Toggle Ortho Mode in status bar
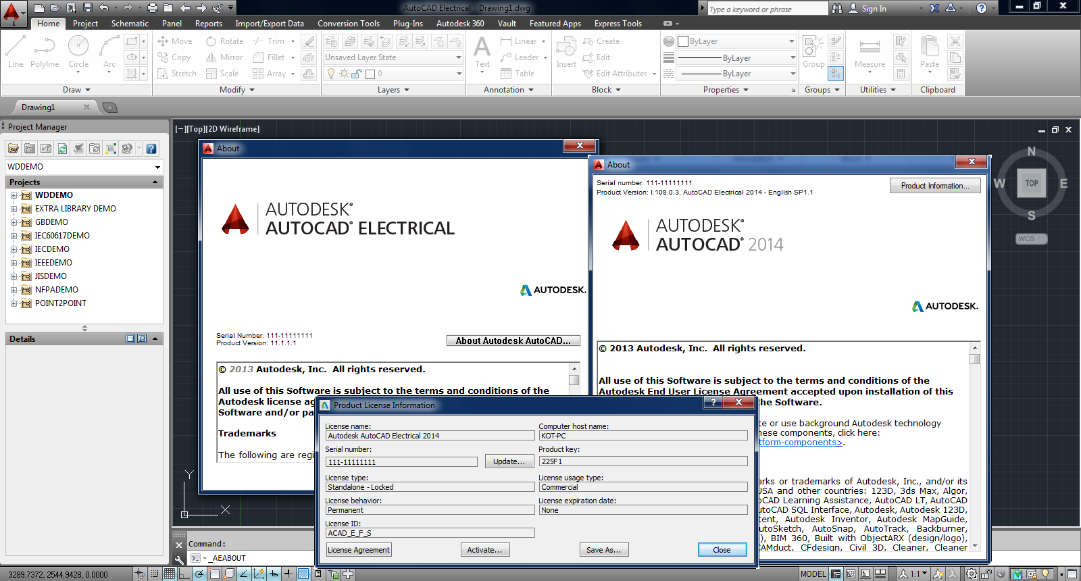This screenshot has width=1081, height=581. click(184, 574)
